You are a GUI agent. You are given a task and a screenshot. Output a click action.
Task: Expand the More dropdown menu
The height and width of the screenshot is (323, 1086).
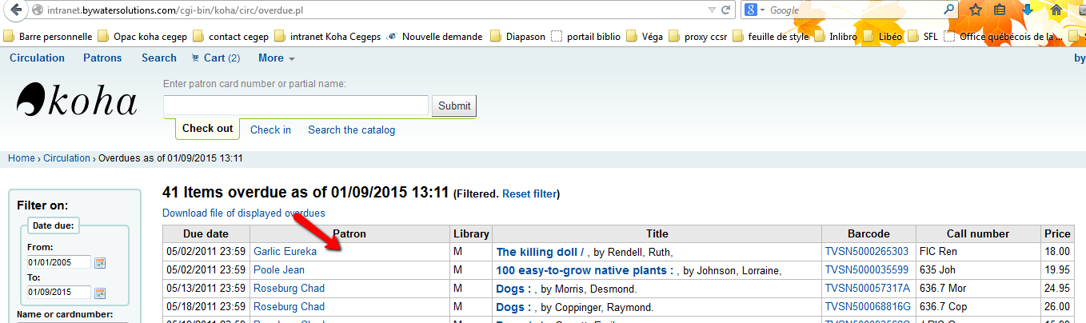pyautogui.click(x=276, y=58)
